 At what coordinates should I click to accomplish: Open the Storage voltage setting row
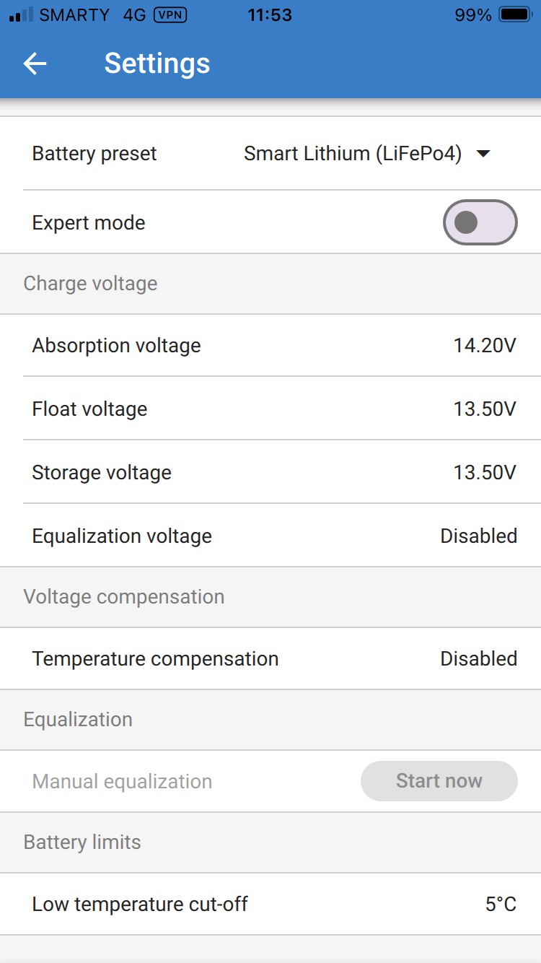point(270,473)
